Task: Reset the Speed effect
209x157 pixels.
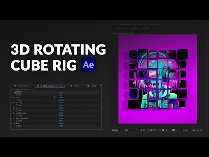Action: (x=61, y=108)
